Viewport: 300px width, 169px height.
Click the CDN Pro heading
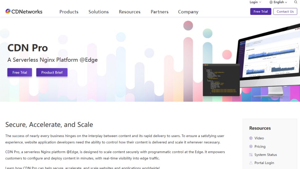[28, 48]
